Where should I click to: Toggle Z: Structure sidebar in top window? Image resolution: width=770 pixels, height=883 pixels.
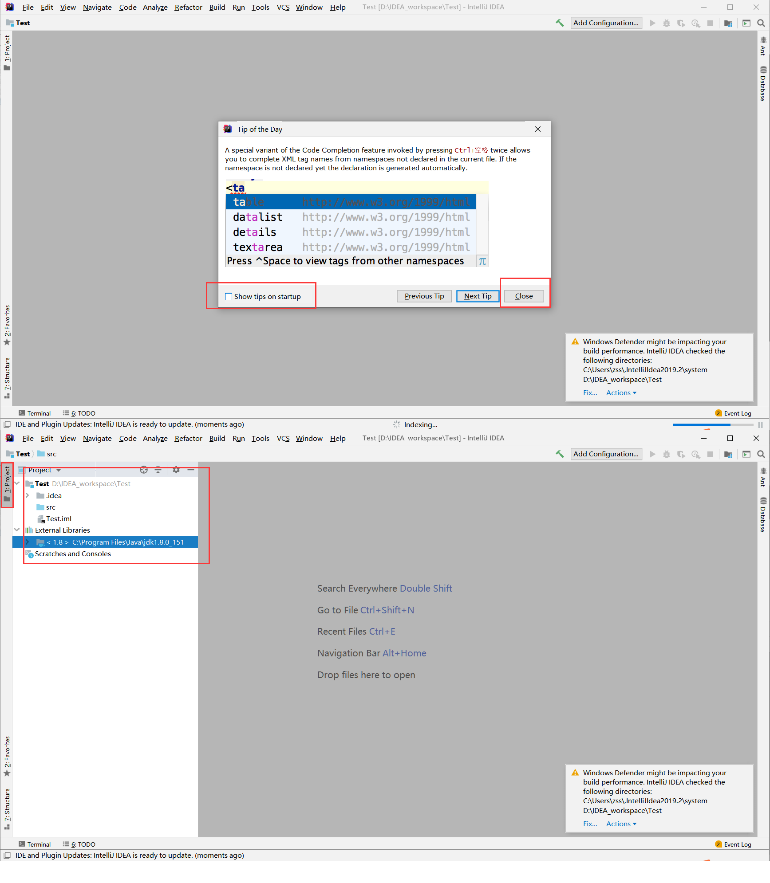[7, 378]
